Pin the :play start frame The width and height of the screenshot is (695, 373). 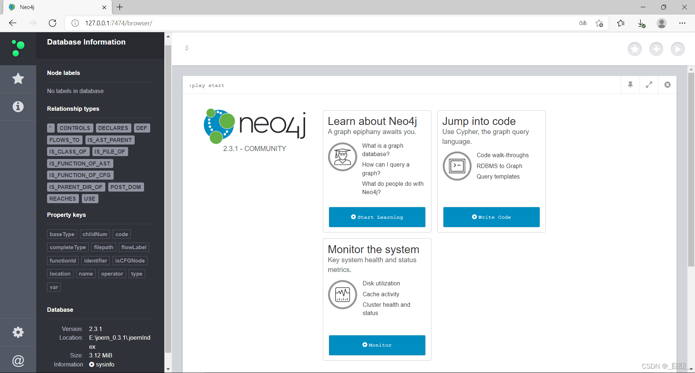(630, 85)
